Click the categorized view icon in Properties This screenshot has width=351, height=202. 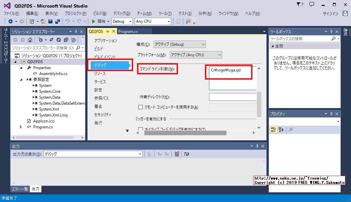(273, 130)
